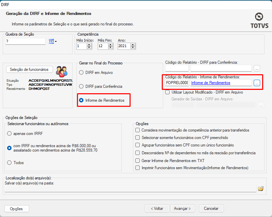Open the Opções button at bottom
The image size is (272, 217).
click(x=17, y=209)
